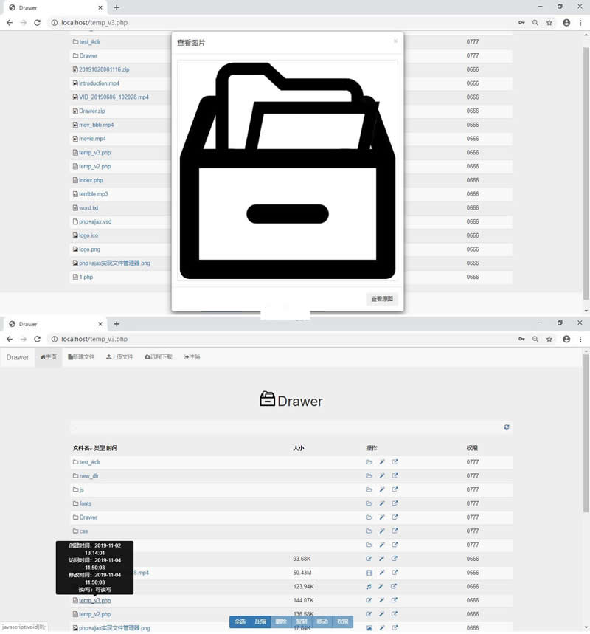Click the 查看原图 button in the dialog
The height and width of the screenshot is (634, 590).
[381, 299]
